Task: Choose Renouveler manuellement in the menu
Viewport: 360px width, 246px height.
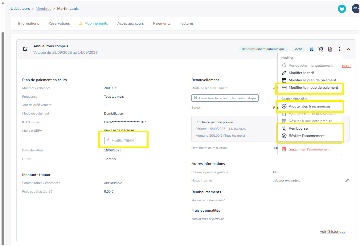Action: point(309,65)
